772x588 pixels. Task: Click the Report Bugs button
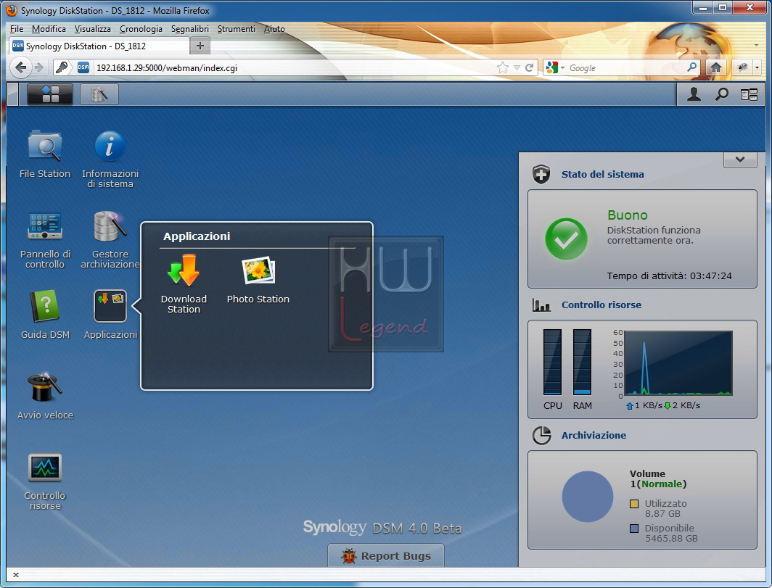pos(386,555)
